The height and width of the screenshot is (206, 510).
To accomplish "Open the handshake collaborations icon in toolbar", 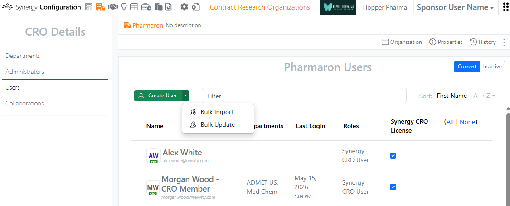I will [112, 7].
